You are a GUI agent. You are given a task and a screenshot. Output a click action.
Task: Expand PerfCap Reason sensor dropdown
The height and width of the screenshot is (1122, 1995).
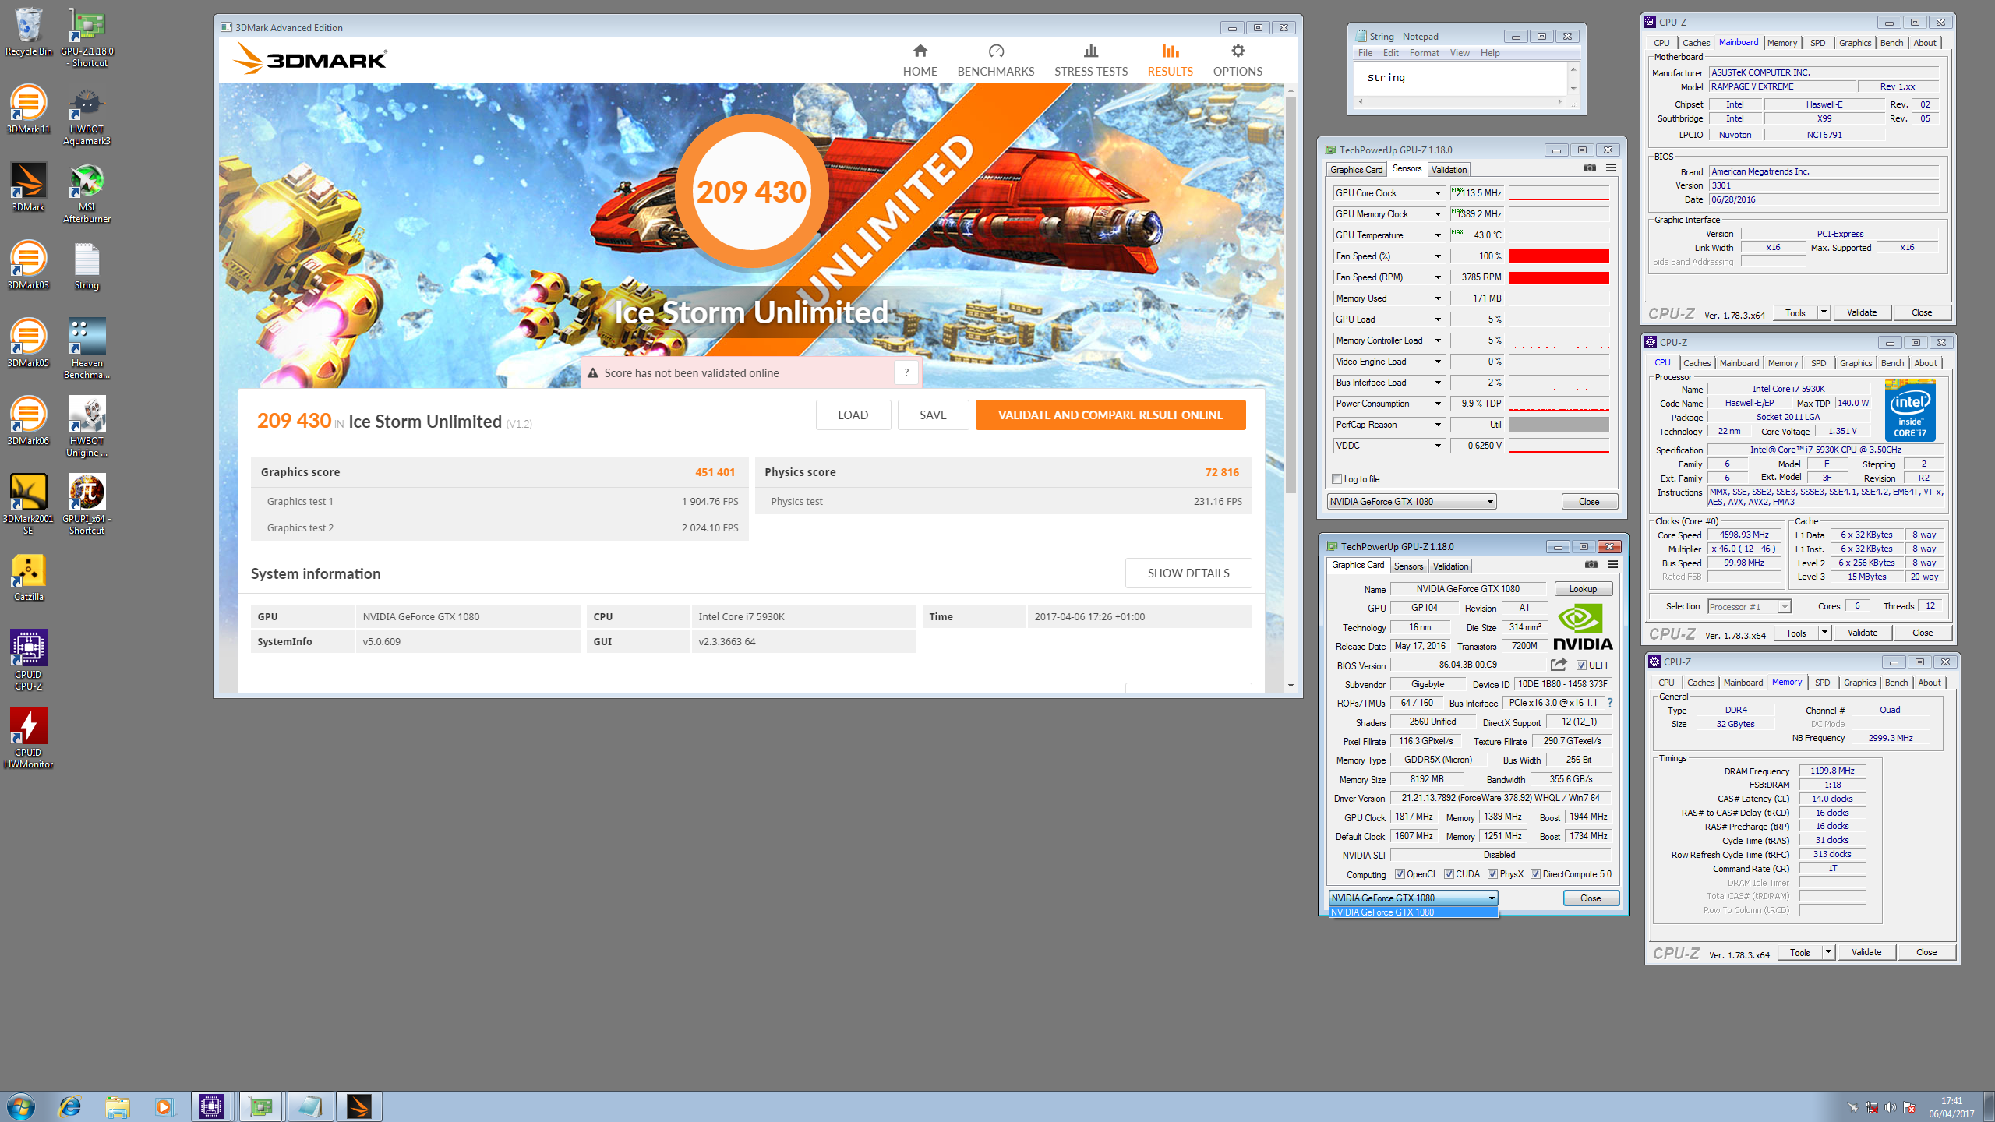click(x=1438, y=425)
